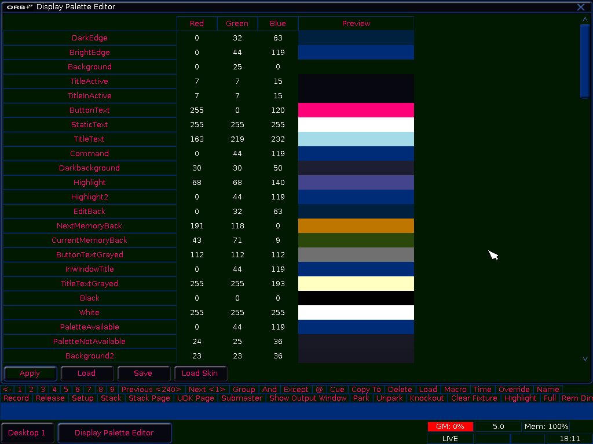Viewport: 593px width, 444px height.
Task: Edit the Red value of TitleText
Action: coord(197,139)
